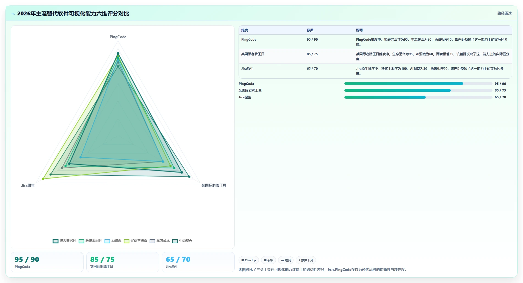Toggle 数据实时性 legend swatch

pyautogui.click(x=81, y=241)
